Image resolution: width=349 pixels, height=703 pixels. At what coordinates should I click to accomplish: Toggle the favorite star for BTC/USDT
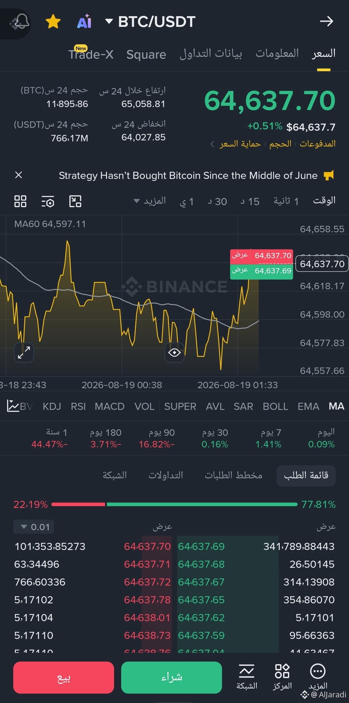pyautogui.click(x=53, y=22)
